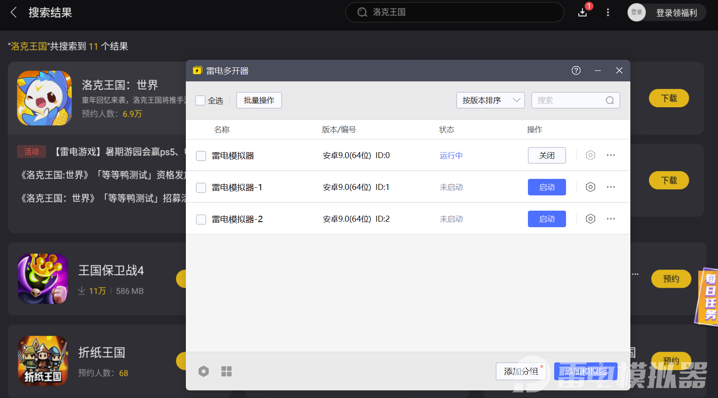718x398 pixels.
Task: Click the multi-opener search field
Action: coord(569,100)
